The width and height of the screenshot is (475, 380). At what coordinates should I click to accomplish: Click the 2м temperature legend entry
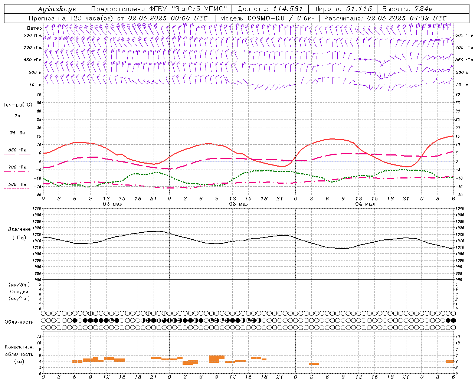coord(17,116)
